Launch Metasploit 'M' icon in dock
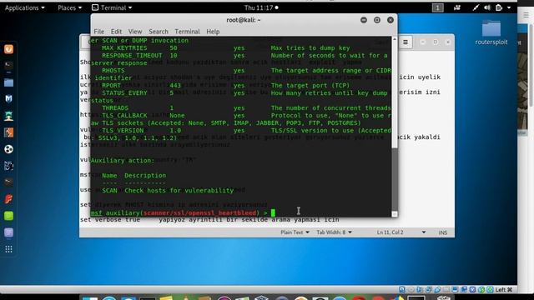 pyautogui.click(x=9, y=99)
